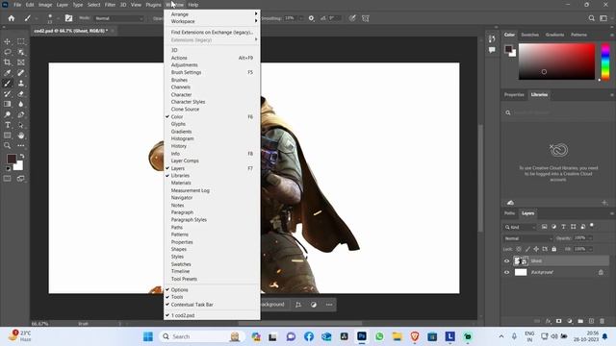
Task: Create a new layer
Action: (x=591, y=321)
